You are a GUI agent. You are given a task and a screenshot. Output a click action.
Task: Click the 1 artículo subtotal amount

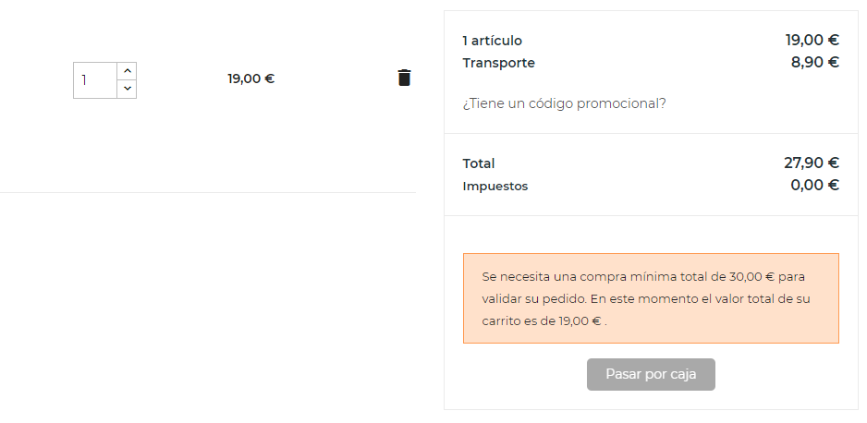tap(812, 40)
